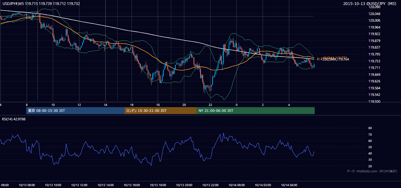Click price axis value 120.048
The height and width of the screenshot is (188, 401).
point(375,14)
